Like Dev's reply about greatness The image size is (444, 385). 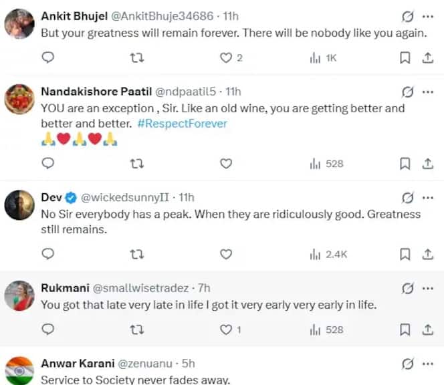pos(226,254)
